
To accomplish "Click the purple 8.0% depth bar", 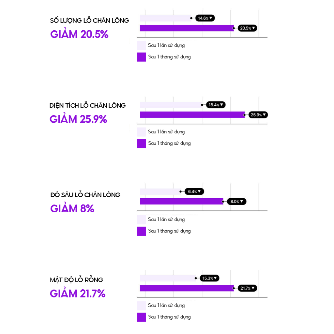I will pyautogui.click(x=181, y=202).
